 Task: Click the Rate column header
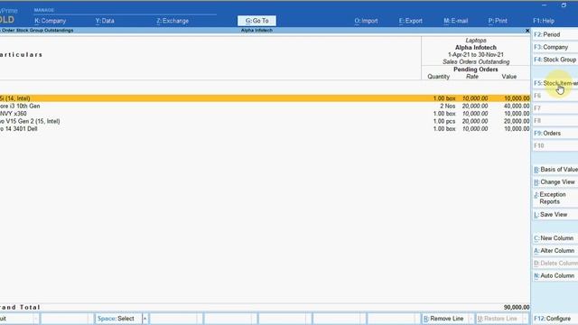[x=472, y=77]
